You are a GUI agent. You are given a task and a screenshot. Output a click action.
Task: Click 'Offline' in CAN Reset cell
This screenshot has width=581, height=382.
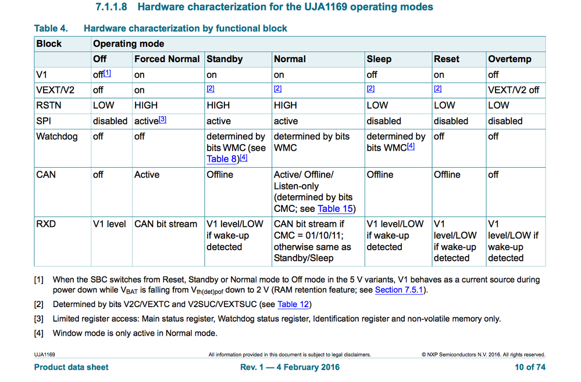click(x=447, y=175)
